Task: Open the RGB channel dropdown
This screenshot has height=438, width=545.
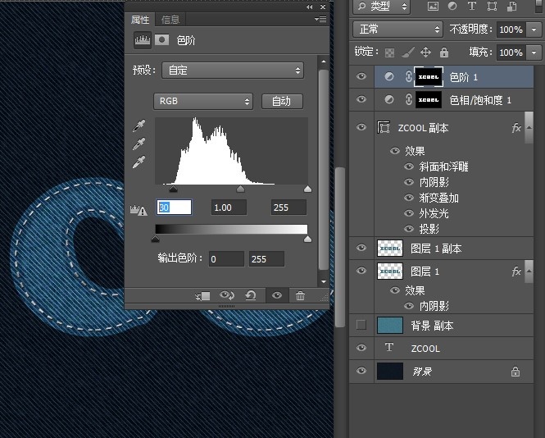Action: click(203, 101)
